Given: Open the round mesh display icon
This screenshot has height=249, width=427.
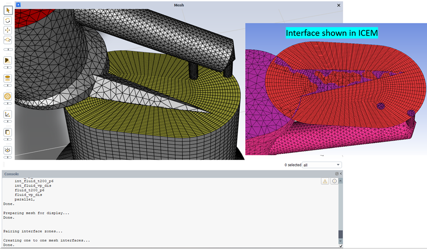Looking at the screenshot, I should click(x=8, y=96).
